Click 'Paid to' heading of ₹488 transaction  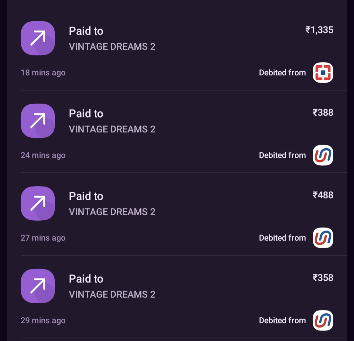pyautogui.click(x=86, y=196)
